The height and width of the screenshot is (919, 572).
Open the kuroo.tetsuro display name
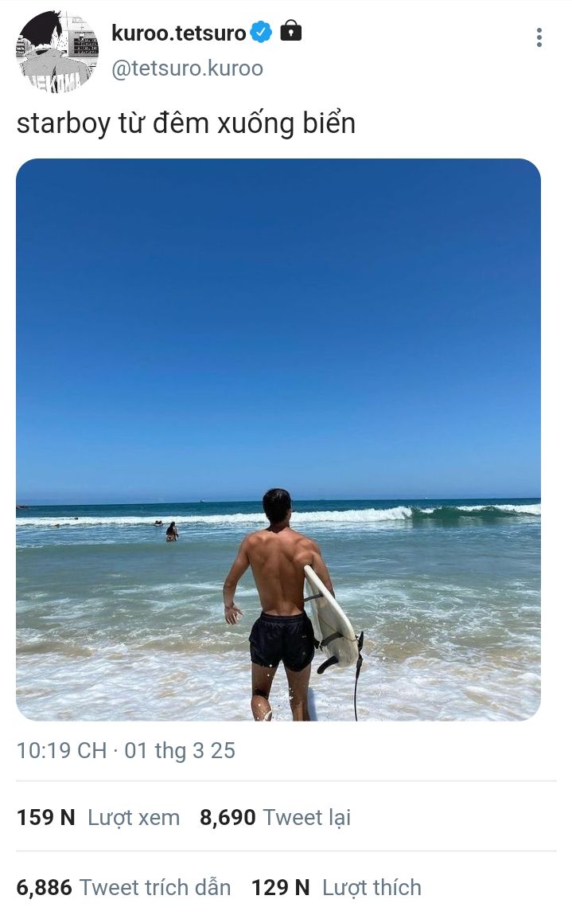179,33
